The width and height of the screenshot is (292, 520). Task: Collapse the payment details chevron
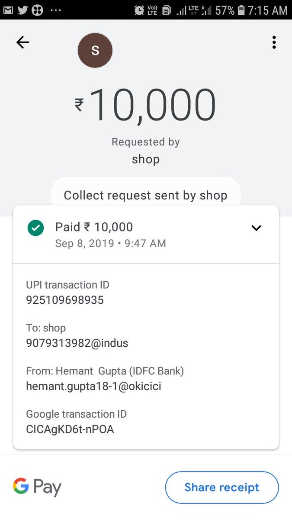(256, 228)
